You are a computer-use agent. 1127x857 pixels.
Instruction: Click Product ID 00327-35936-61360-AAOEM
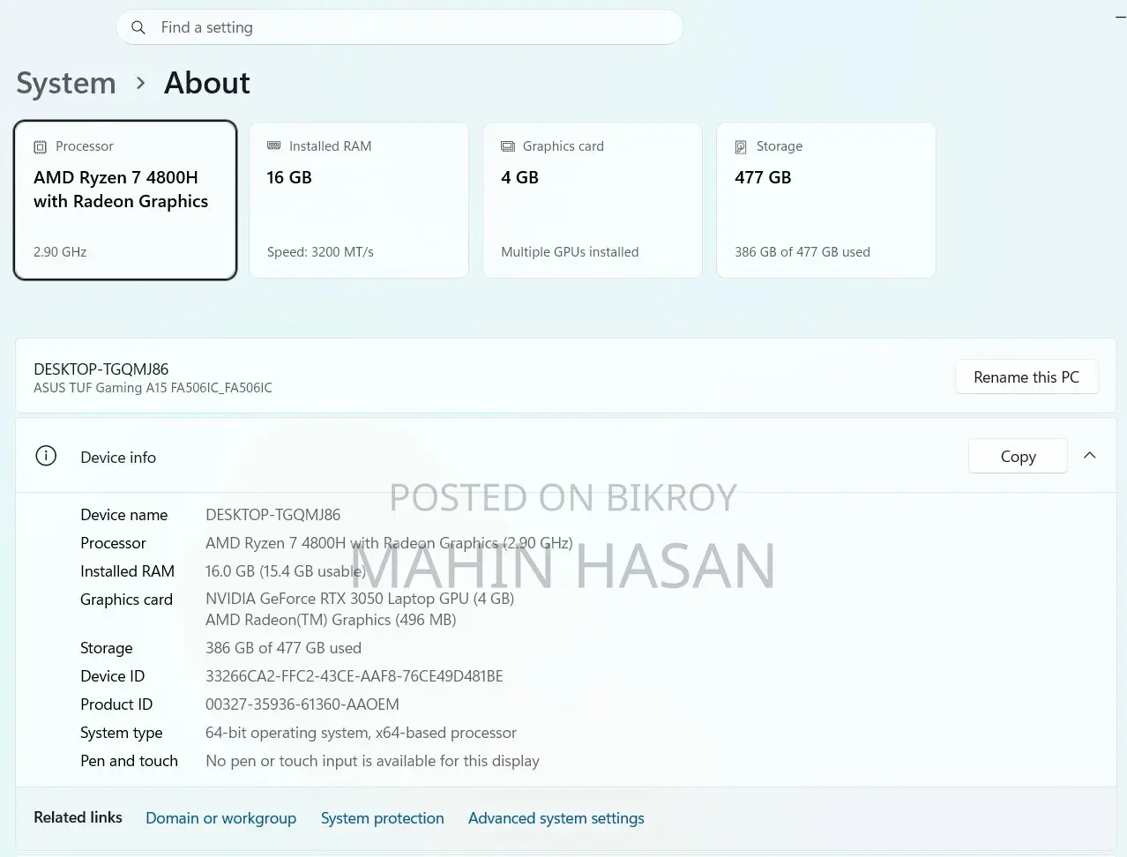click(x=302, y=704)
